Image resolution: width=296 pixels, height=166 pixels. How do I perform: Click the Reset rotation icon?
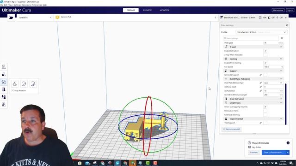coord(15,84)
